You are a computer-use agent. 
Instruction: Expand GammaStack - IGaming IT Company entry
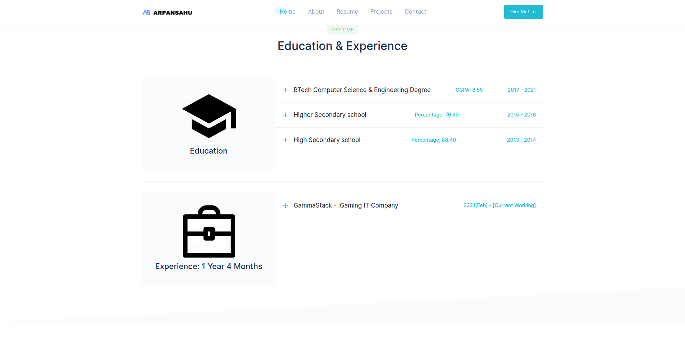point(346,205)
